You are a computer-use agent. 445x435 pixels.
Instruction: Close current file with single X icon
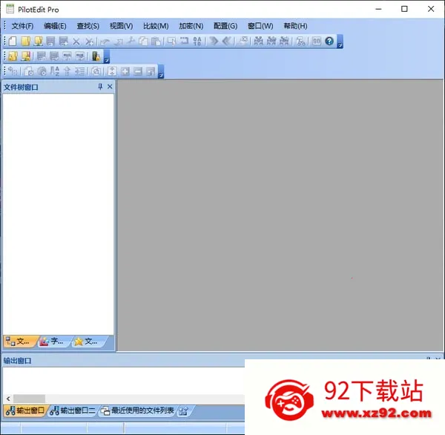tap(76, 42)
